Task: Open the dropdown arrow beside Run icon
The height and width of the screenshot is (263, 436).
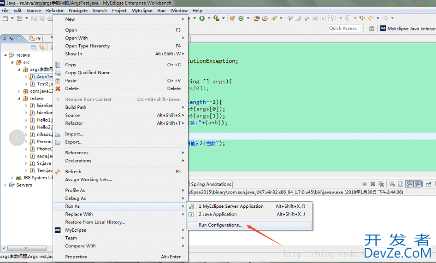Action: tap(209, 18)
